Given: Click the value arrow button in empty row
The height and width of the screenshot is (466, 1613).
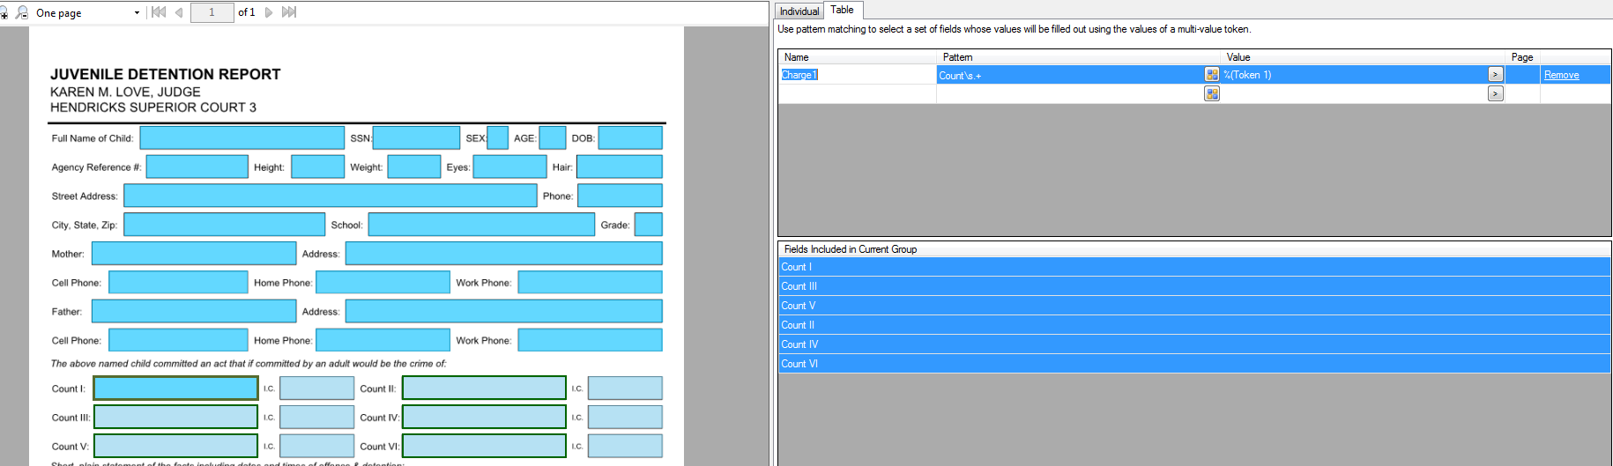Looking at the screenshot, I should 1495,93.
